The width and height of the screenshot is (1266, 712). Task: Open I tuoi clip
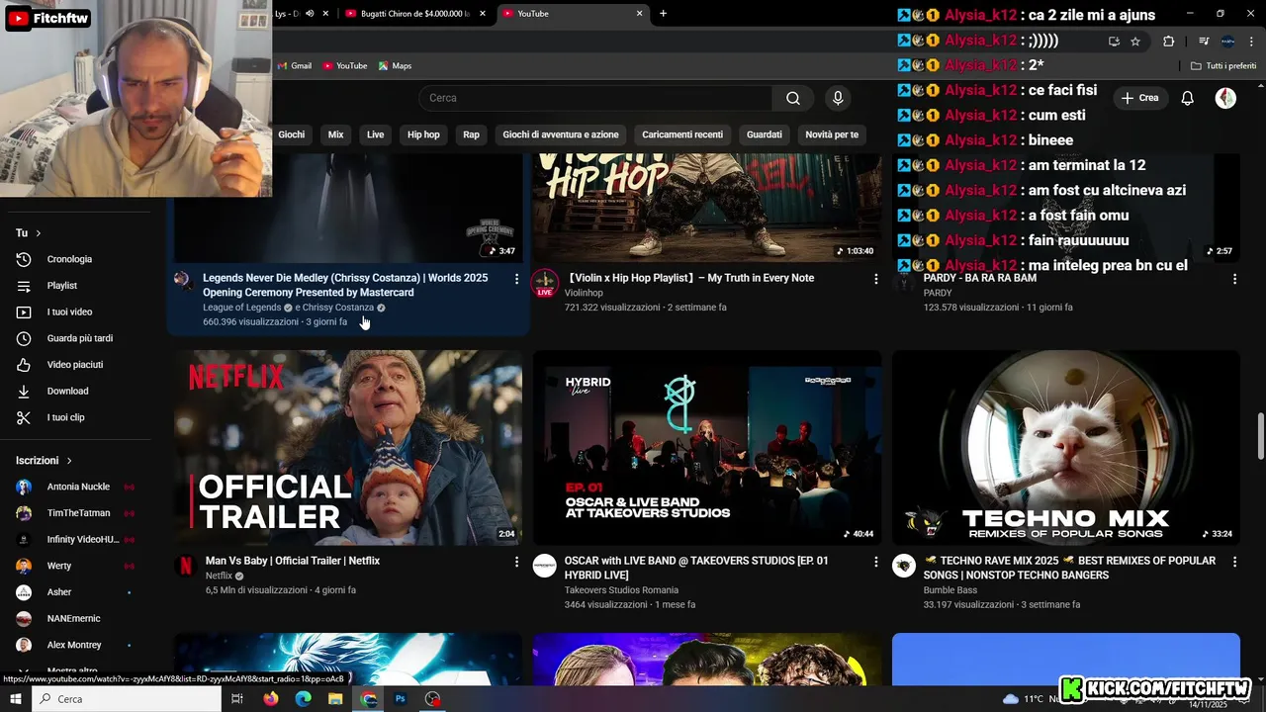coord(65,417)
